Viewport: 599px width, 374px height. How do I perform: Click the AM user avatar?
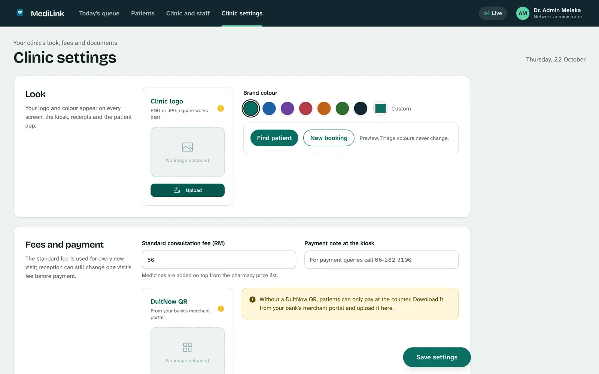coord(523,13)
